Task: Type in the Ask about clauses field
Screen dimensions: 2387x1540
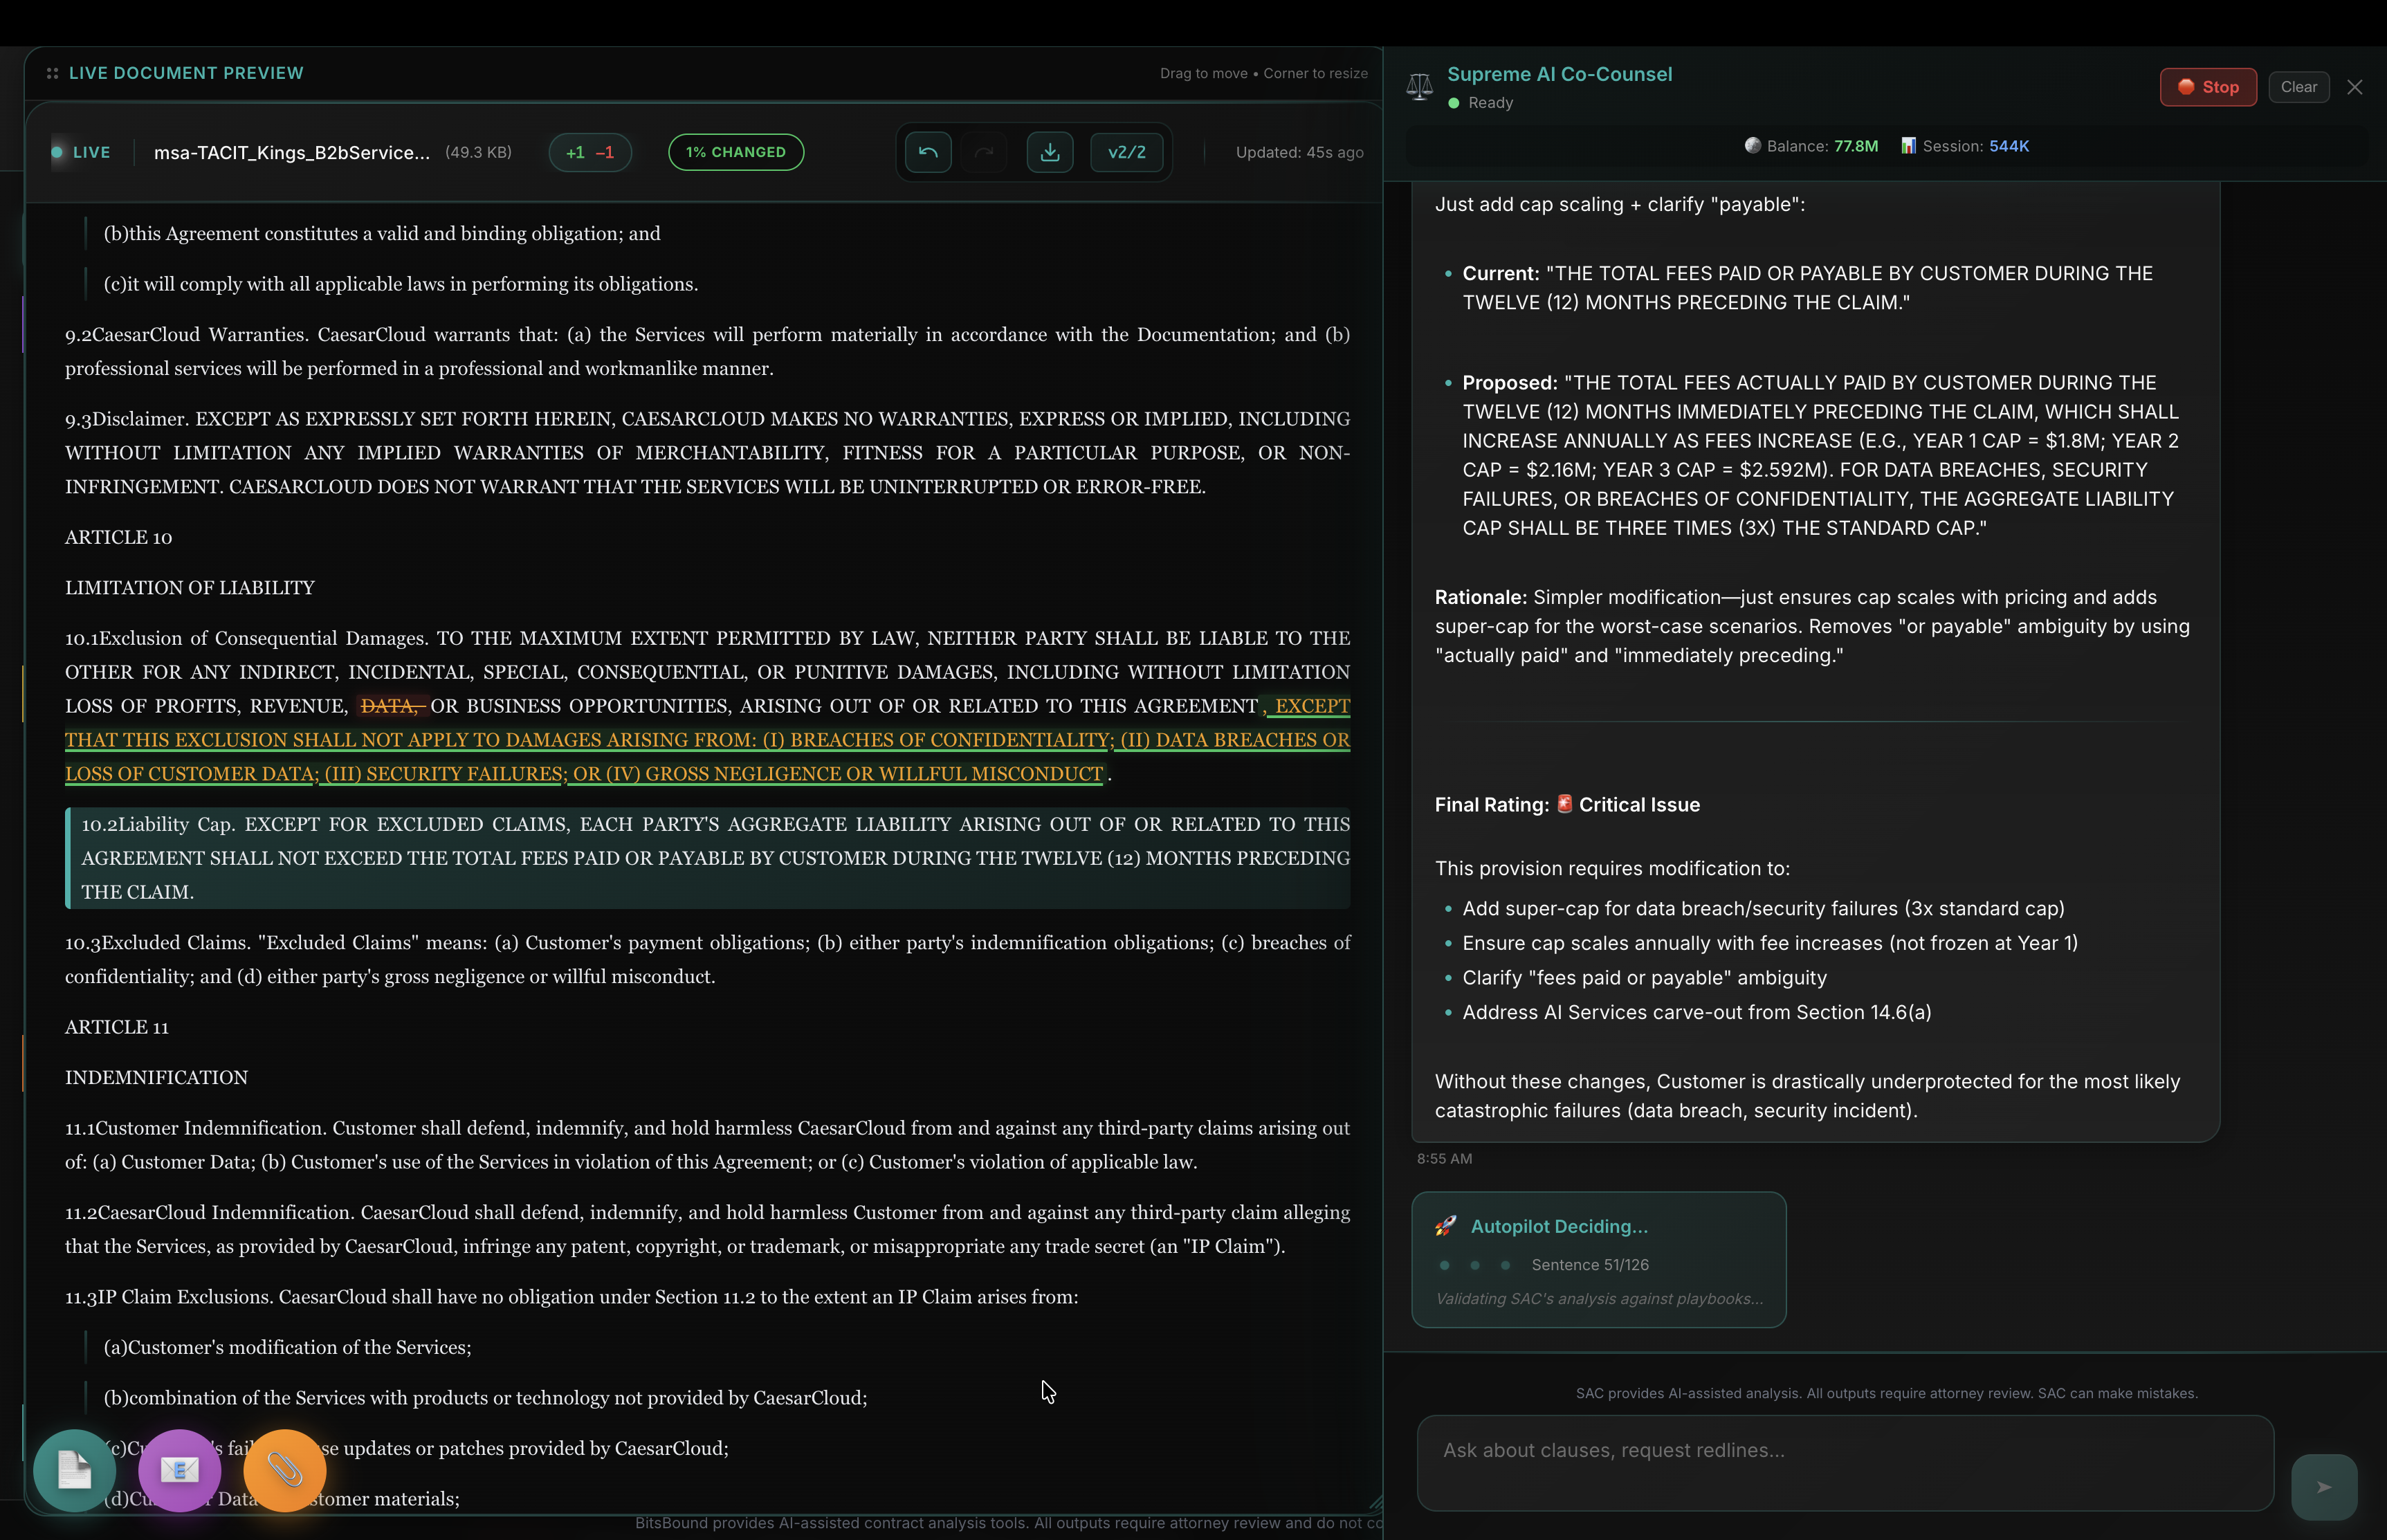Action: [1844, 1461]
